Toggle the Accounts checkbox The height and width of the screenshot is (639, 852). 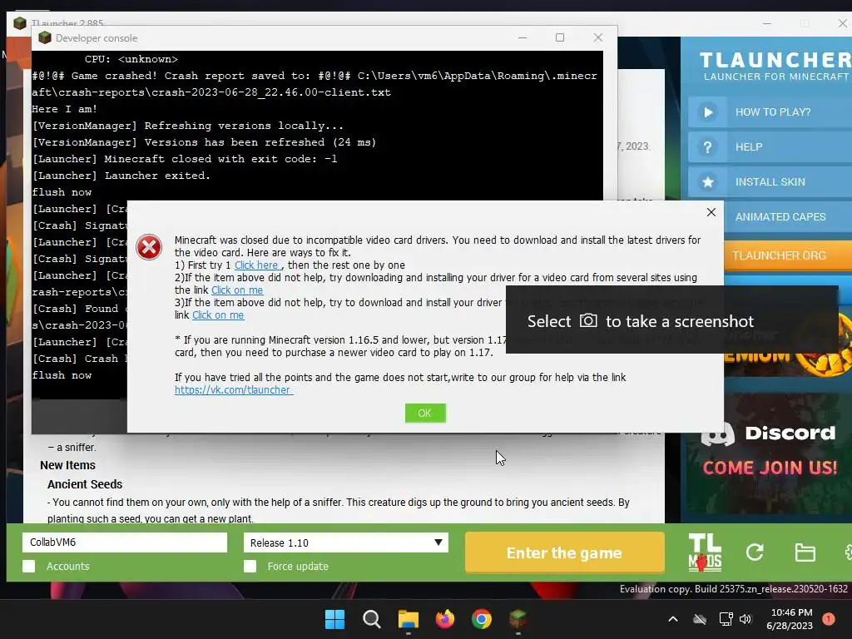pyautogui.click(x=29, y=566)
